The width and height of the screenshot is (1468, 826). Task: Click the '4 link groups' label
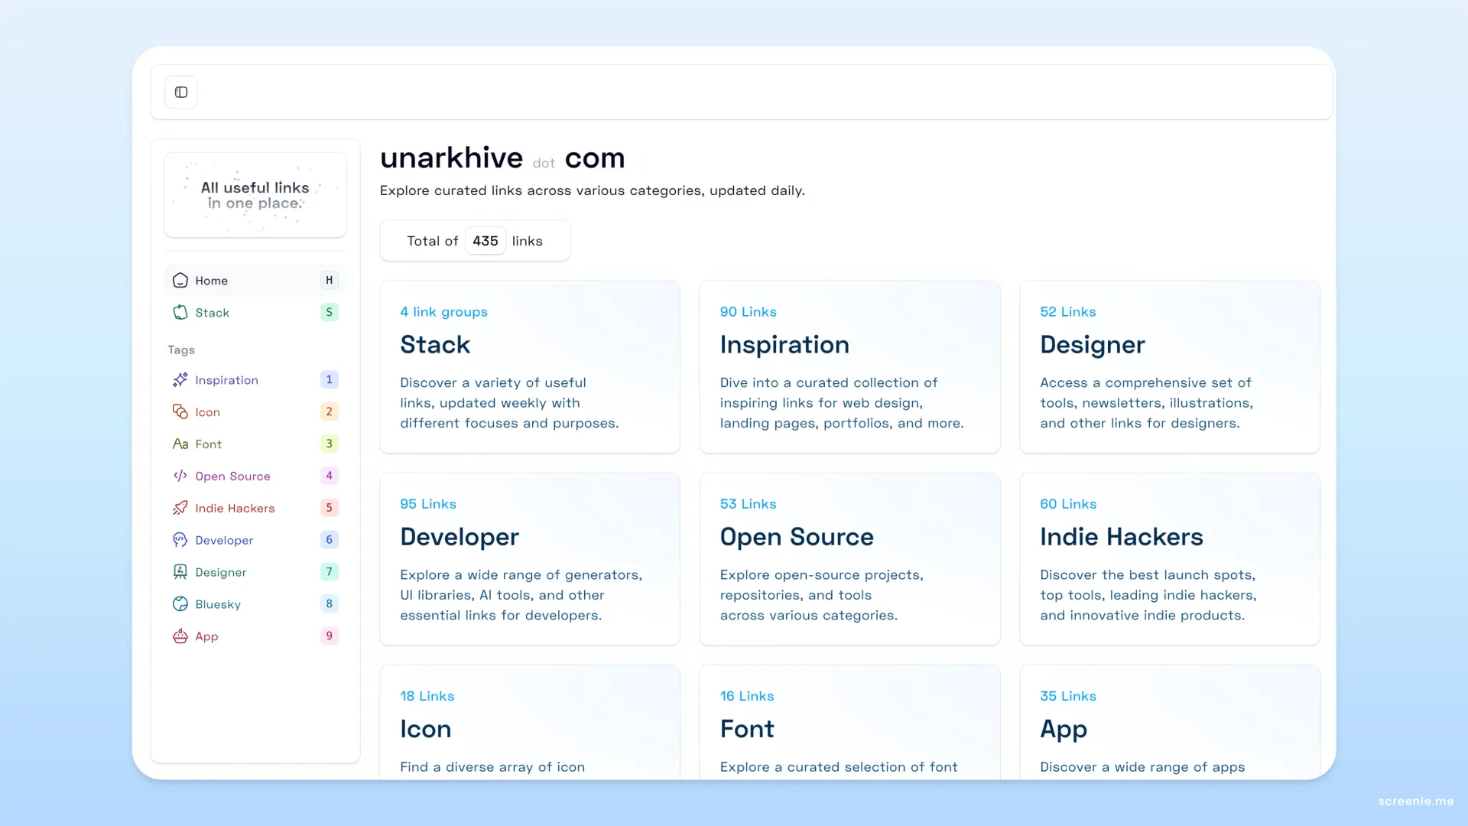pos(443,312)
